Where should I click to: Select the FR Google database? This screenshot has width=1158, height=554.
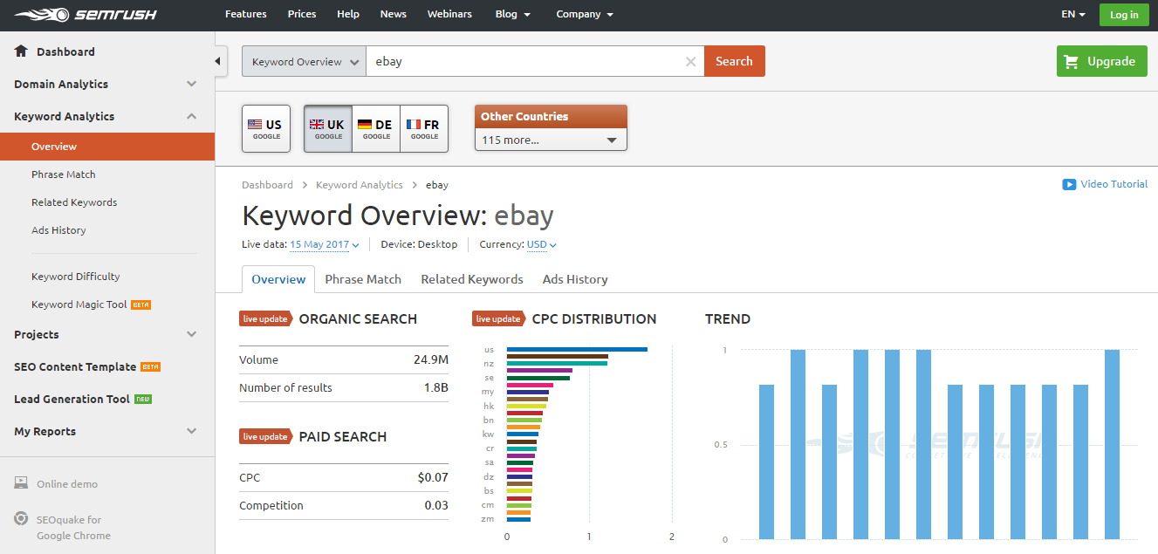point(424,129)
